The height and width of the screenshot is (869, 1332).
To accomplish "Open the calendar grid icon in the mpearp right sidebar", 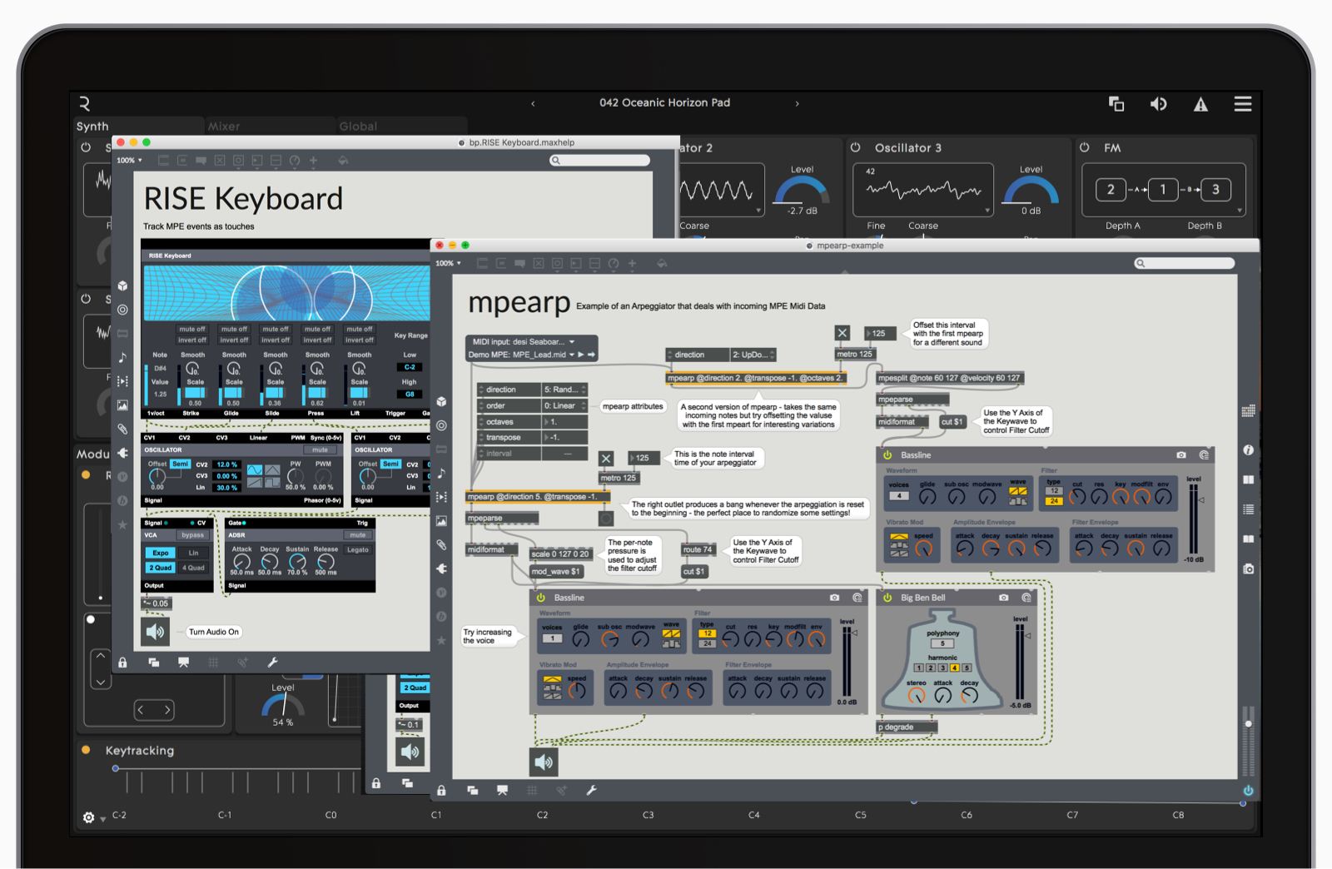I will coord(1248,411).
